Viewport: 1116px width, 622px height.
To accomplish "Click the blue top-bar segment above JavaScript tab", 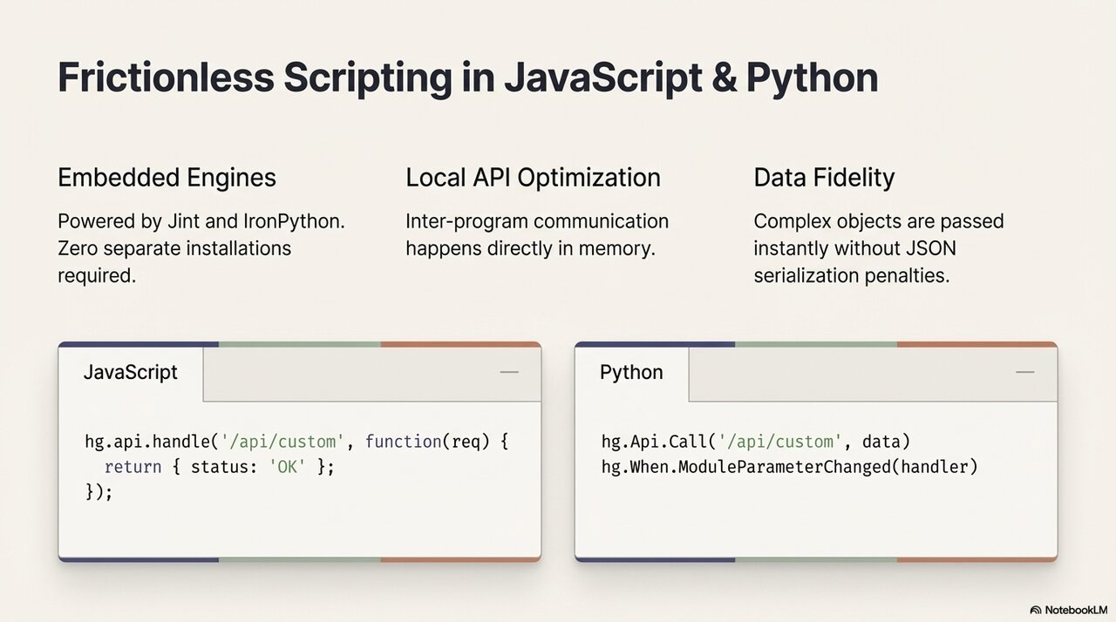I will (138, 344).
